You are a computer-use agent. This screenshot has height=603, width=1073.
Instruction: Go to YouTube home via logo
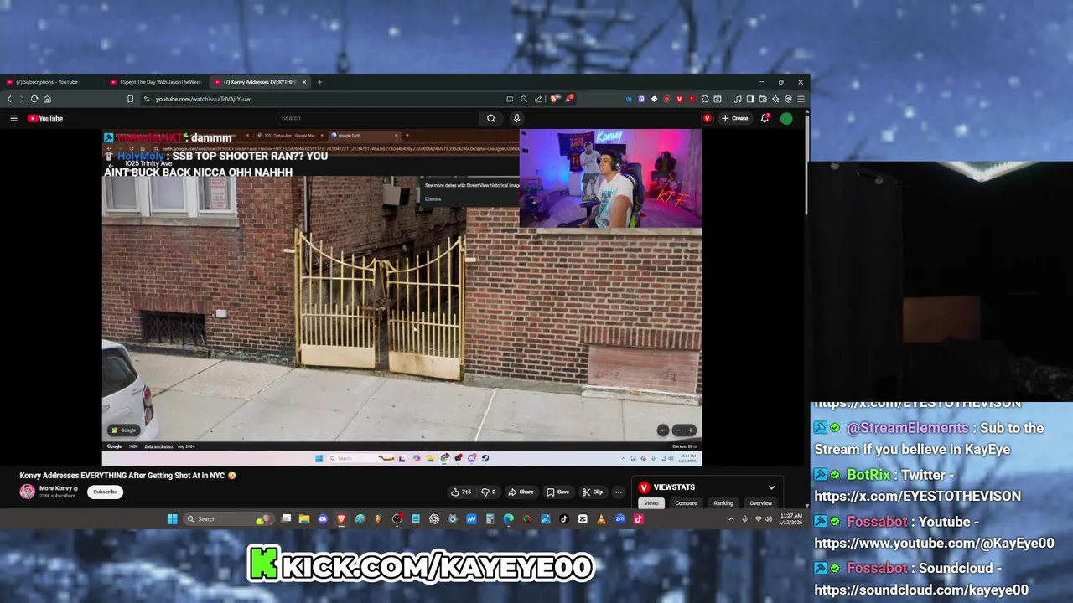click(45, 118)
